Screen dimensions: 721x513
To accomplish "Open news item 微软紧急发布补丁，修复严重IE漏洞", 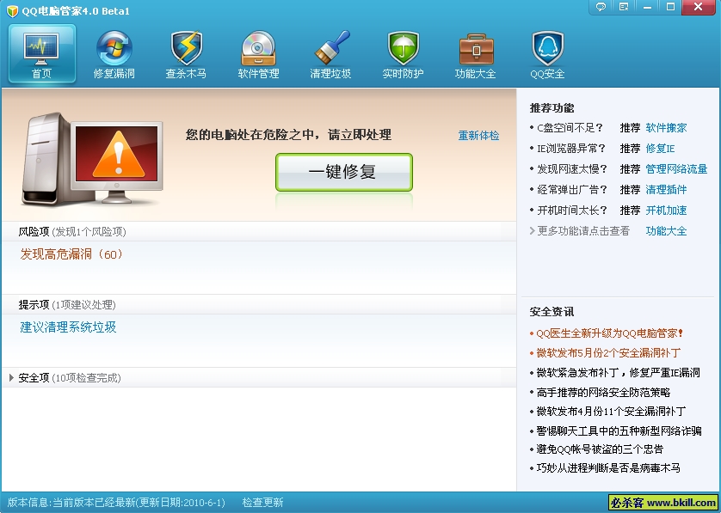I will tap(618, 372).
